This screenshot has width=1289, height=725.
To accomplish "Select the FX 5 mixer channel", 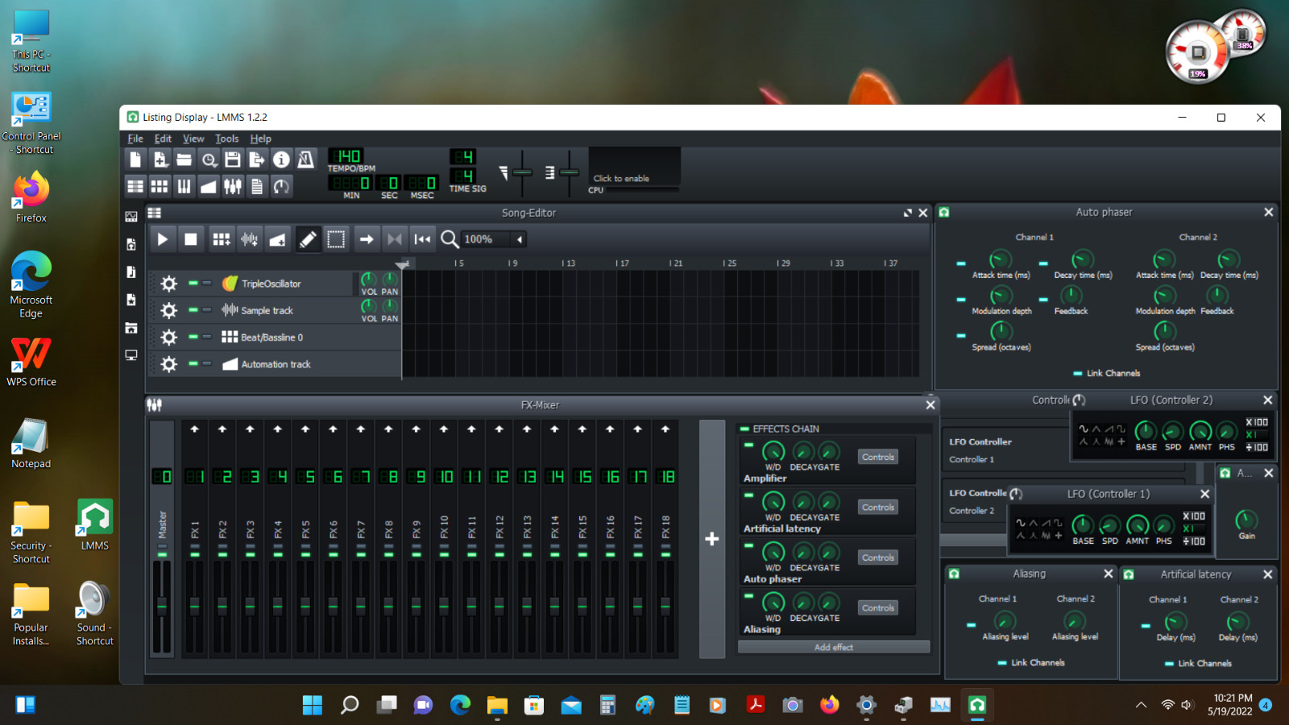I will 305,538.
